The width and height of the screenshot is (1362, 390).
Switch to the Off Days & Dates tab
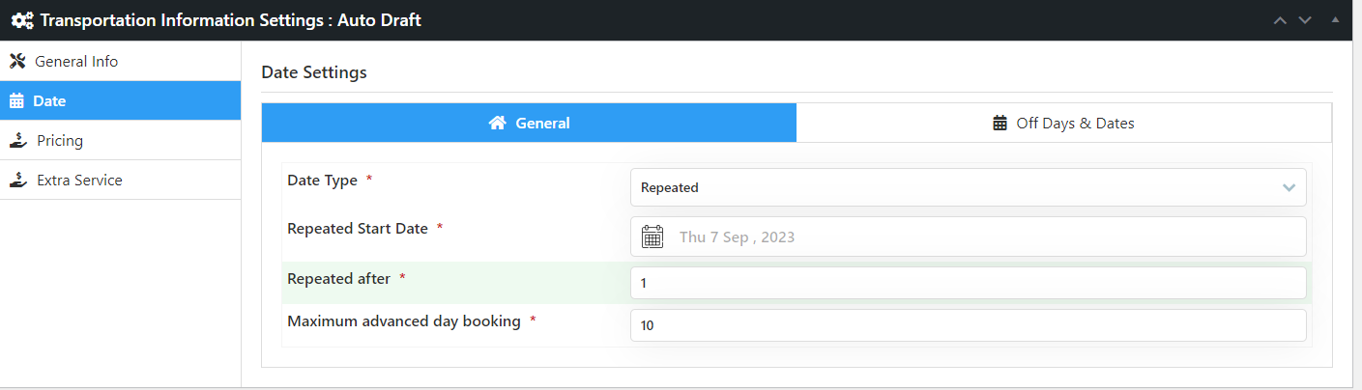pos(1063,124)
